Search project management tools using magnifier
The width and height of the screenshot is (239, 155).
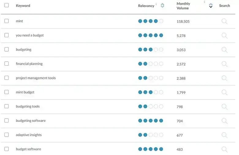[x=224, y=78]
